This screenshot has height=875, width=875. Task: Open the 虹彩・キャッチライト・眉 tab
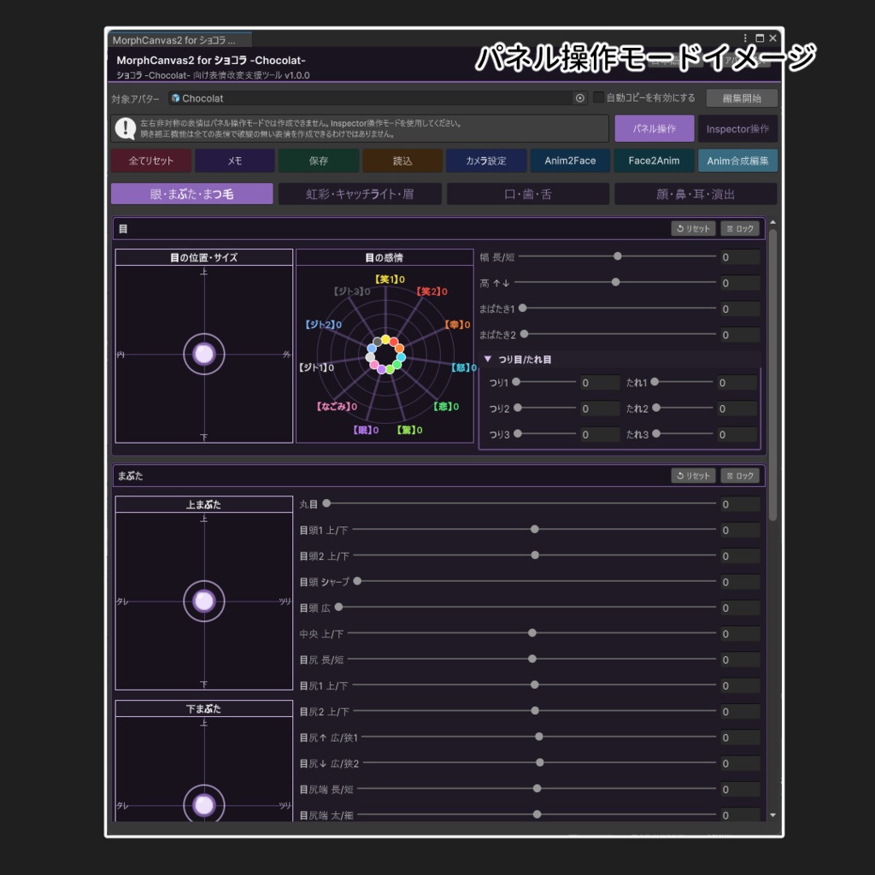point(360,194)
